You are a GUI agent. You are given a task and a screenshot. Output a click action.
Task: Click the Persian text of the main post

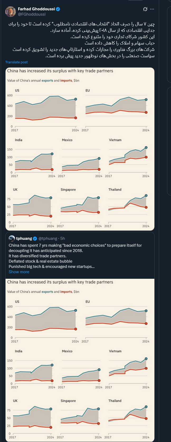[x=82, y=40]
